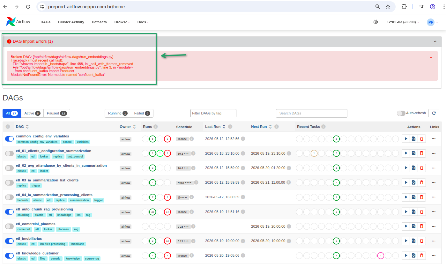Trigger the common_config_env_variables DAG play button
The width and height of the screenshot is (446, 264).
406,139
